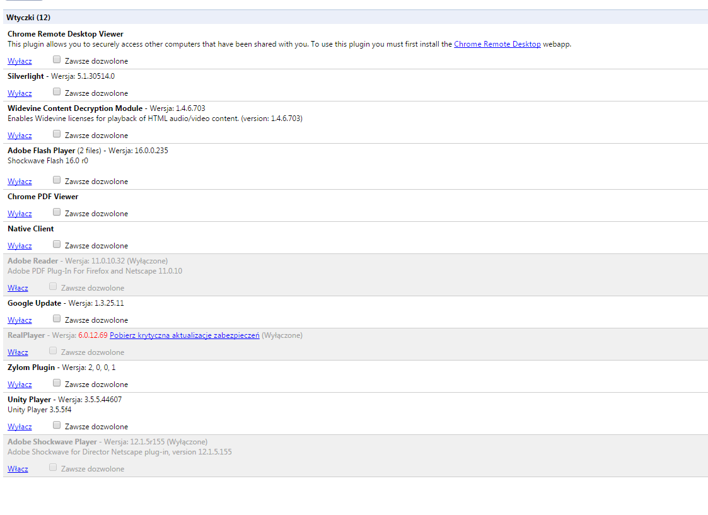Open the Chrome Remote Desktop webapp link
Image resolution: width=708 pixels, height=515 pixels.
pos(497,44)
